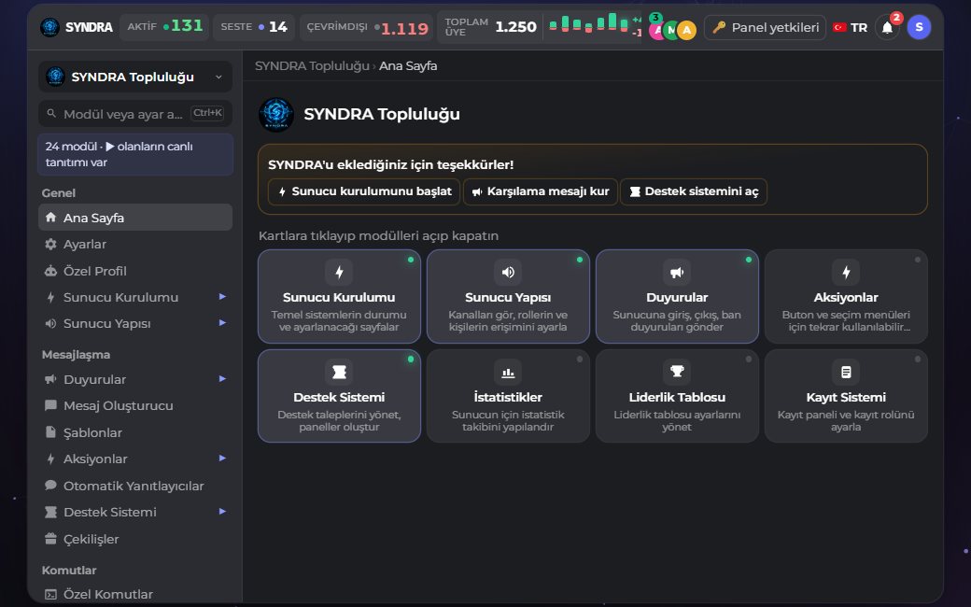
Task: Click the user avatar labeled S
Action: point(919,27)
